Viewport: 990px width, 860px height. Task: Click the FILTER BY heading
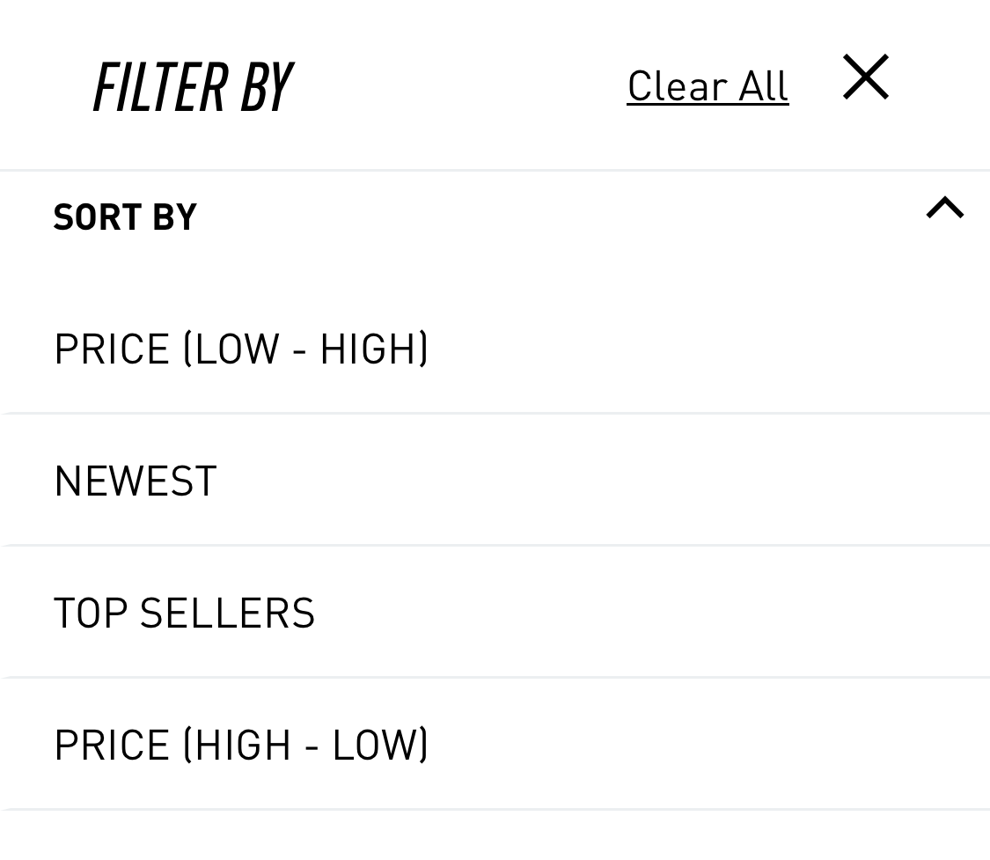[x=192, y=86]
